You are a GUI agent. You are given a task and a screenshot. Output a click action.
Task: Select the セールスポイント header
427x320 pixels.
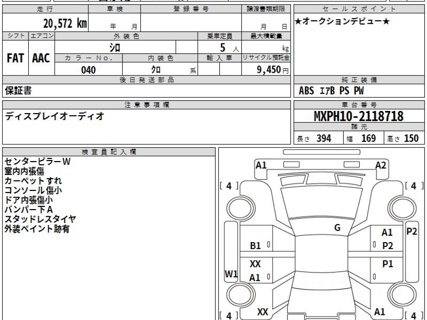click(359, 9)
